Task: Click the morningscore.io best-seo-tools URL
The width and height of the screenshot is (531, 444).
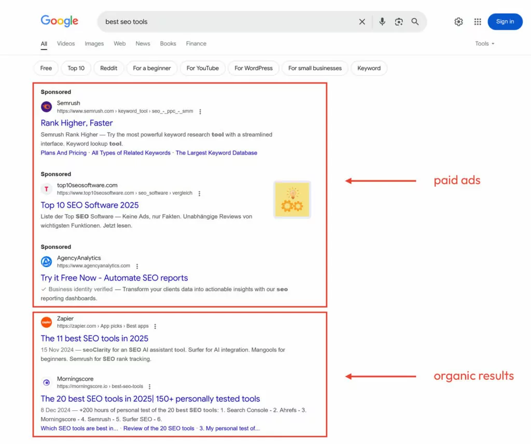Action: [100, 386]
